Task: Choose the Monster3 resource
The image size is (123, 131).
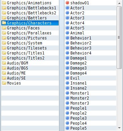Action: point(90,103)
